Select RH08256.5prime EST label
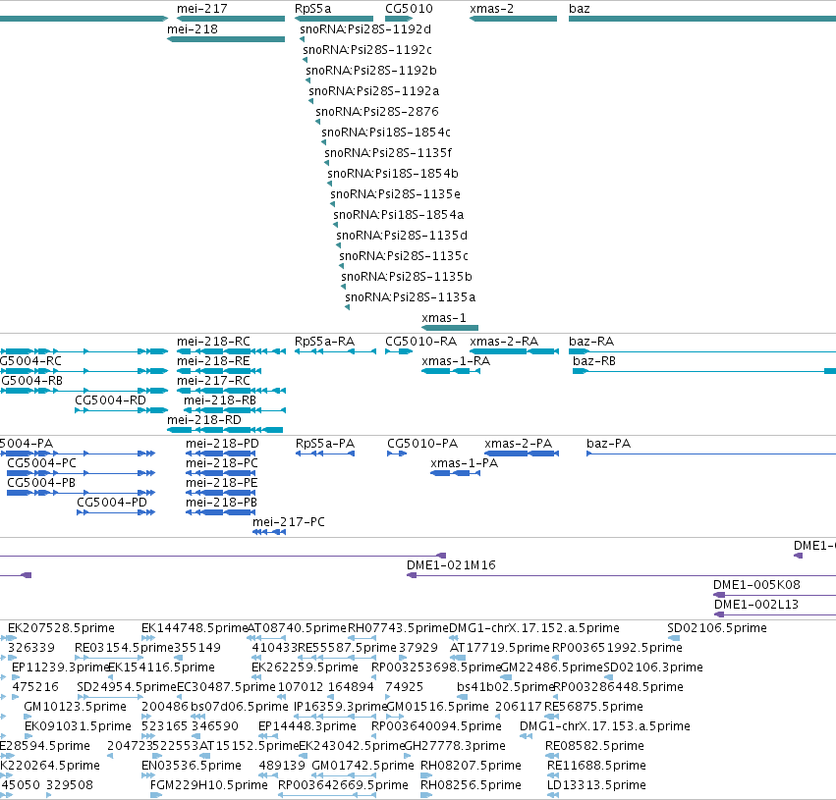Screen dimensions: 836x800 click(x=471, y=785)
